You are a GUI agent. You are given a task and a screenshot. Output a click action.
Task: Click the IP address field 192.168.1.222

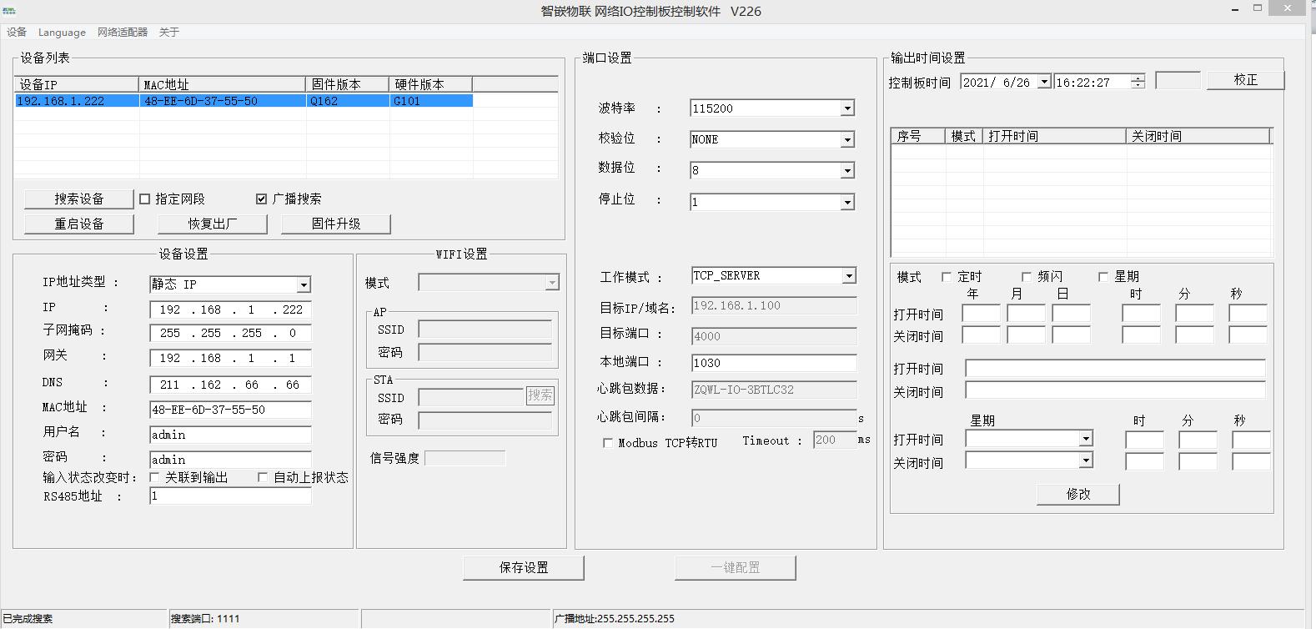point(230,309)
